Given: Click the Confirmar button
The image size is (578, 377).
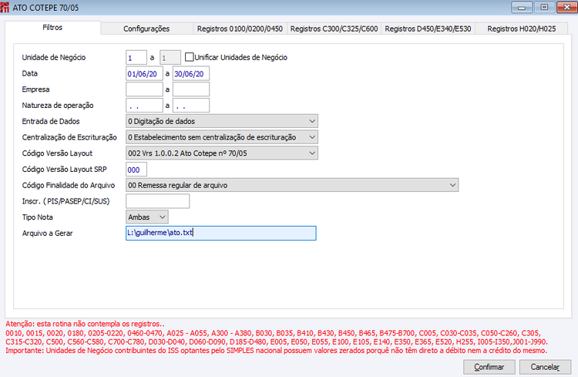Looking at the screenshot, I should [489, 367].
